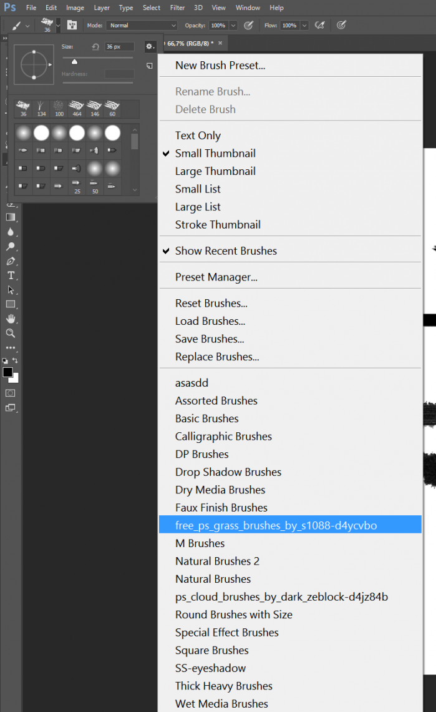436x712 pixels.
Task: Close the 66,7% (RGB/8) document tab
Action: 221,43
